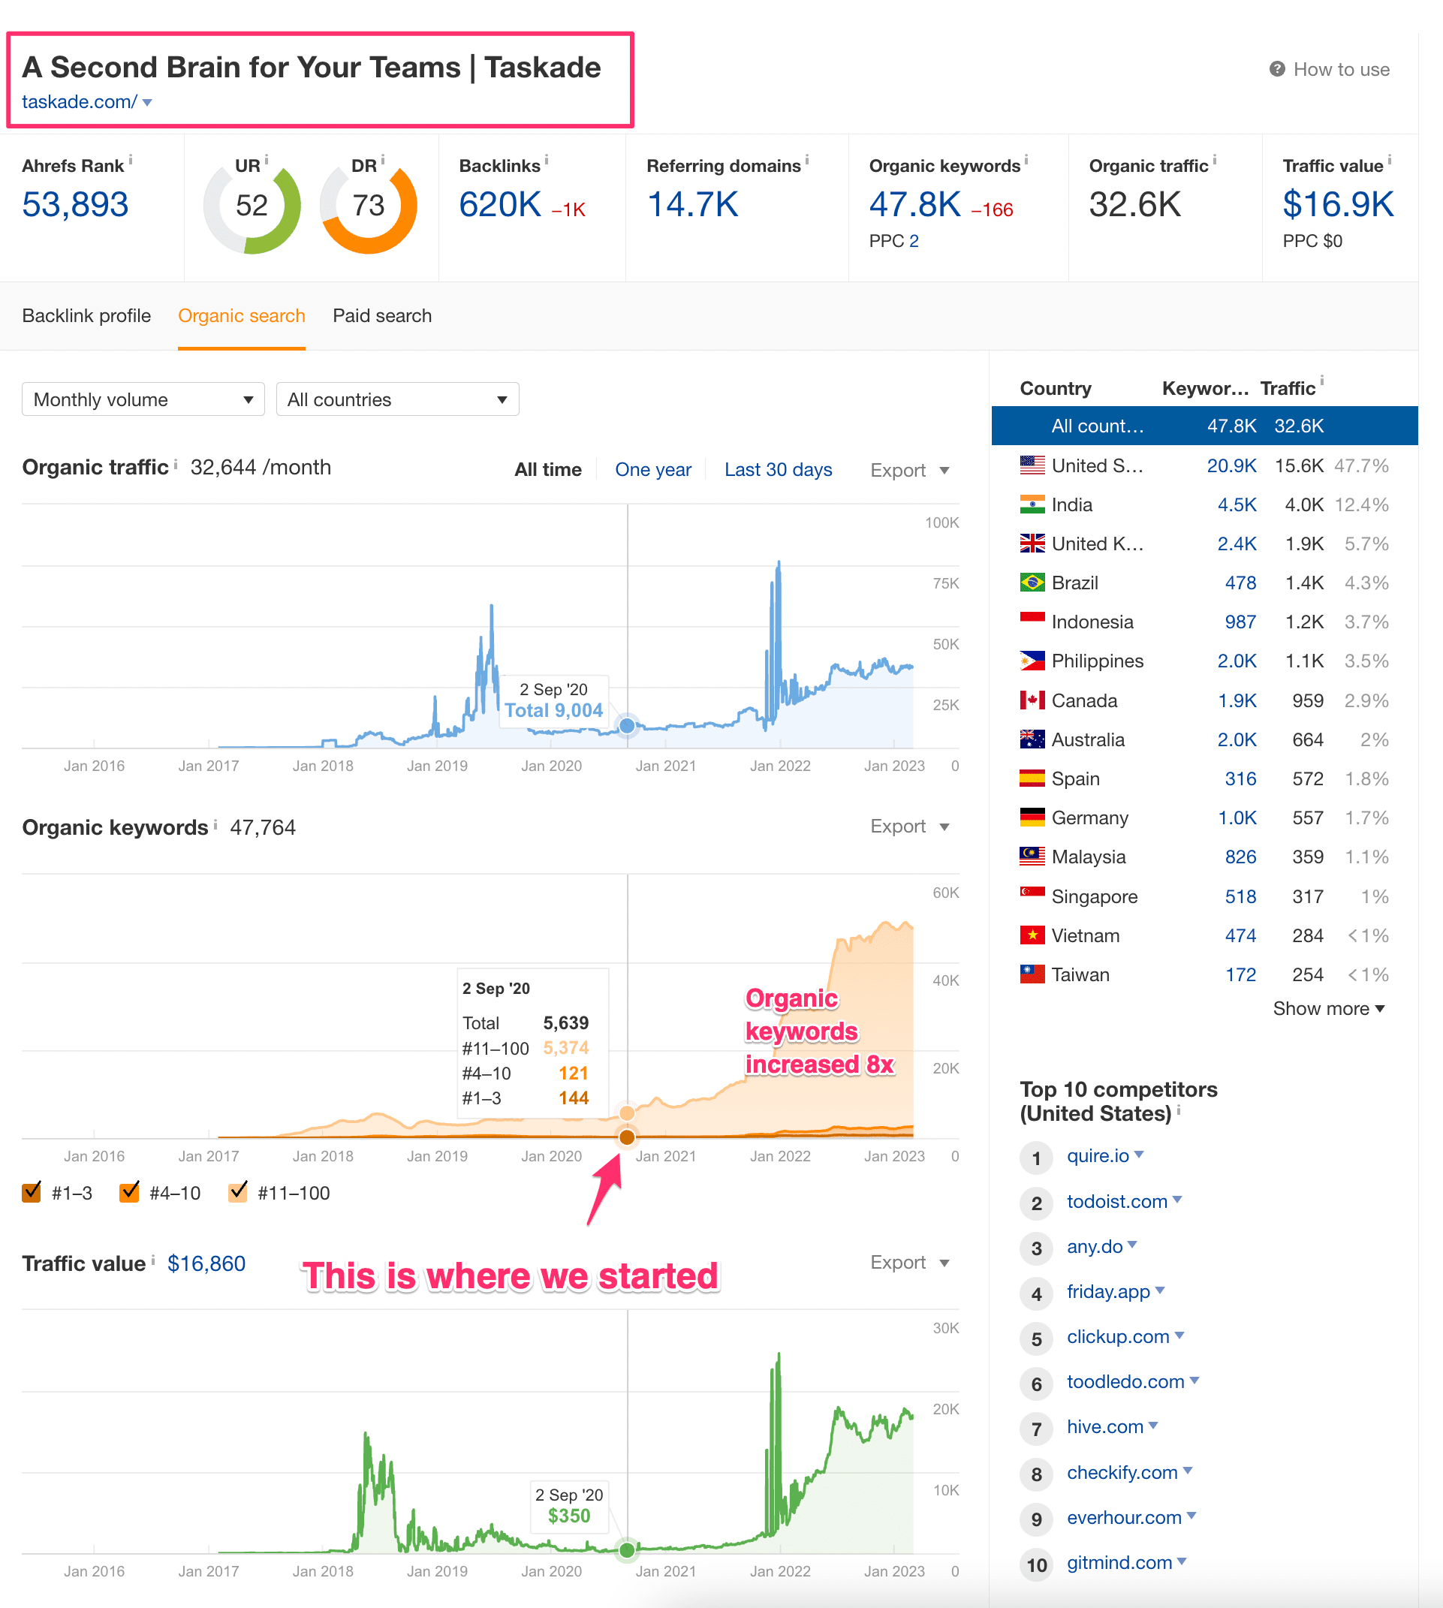This screenshot has height=1608, width=1443.
Task: Click the Germany flag icon
Action: [1032, 817]
